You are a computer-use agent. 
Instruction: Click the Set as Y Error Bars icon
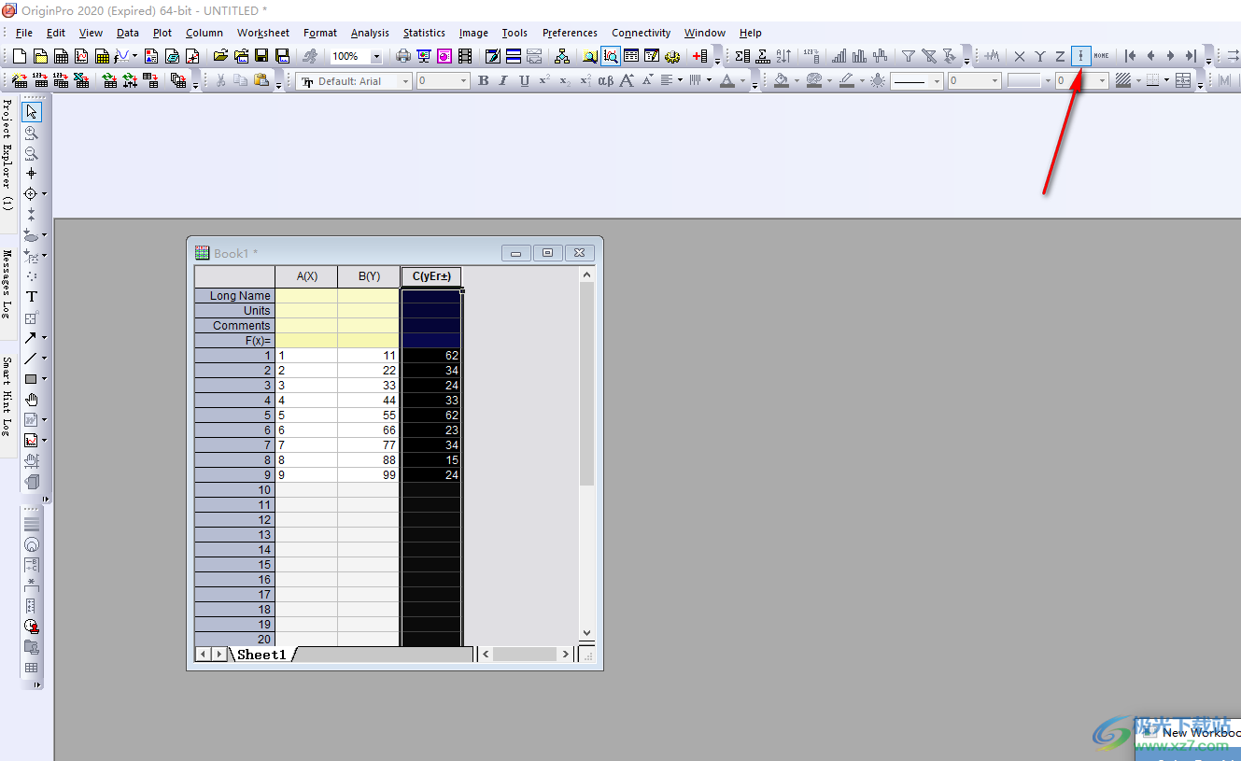click(x=1080, y=56)
